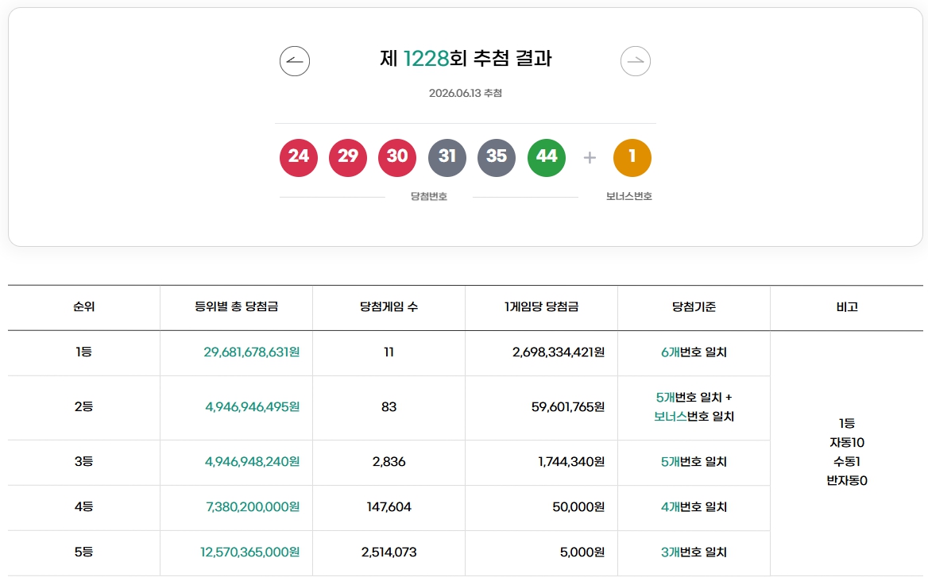The image size is (928, 581).
Task: Click winner count 147,604
Action: pos(389,506)
